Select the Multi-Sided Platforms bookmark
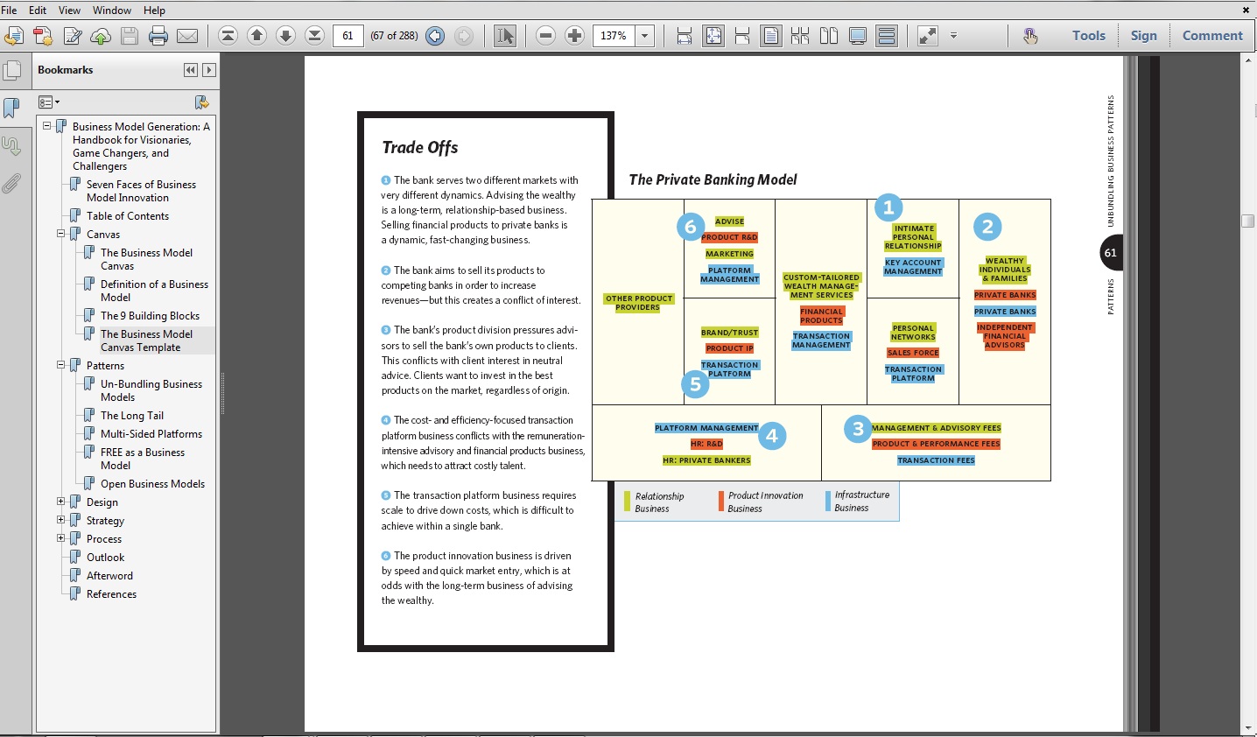This screenshot has height=737, width=1257. pyautogui.click(x=151, y=434)
